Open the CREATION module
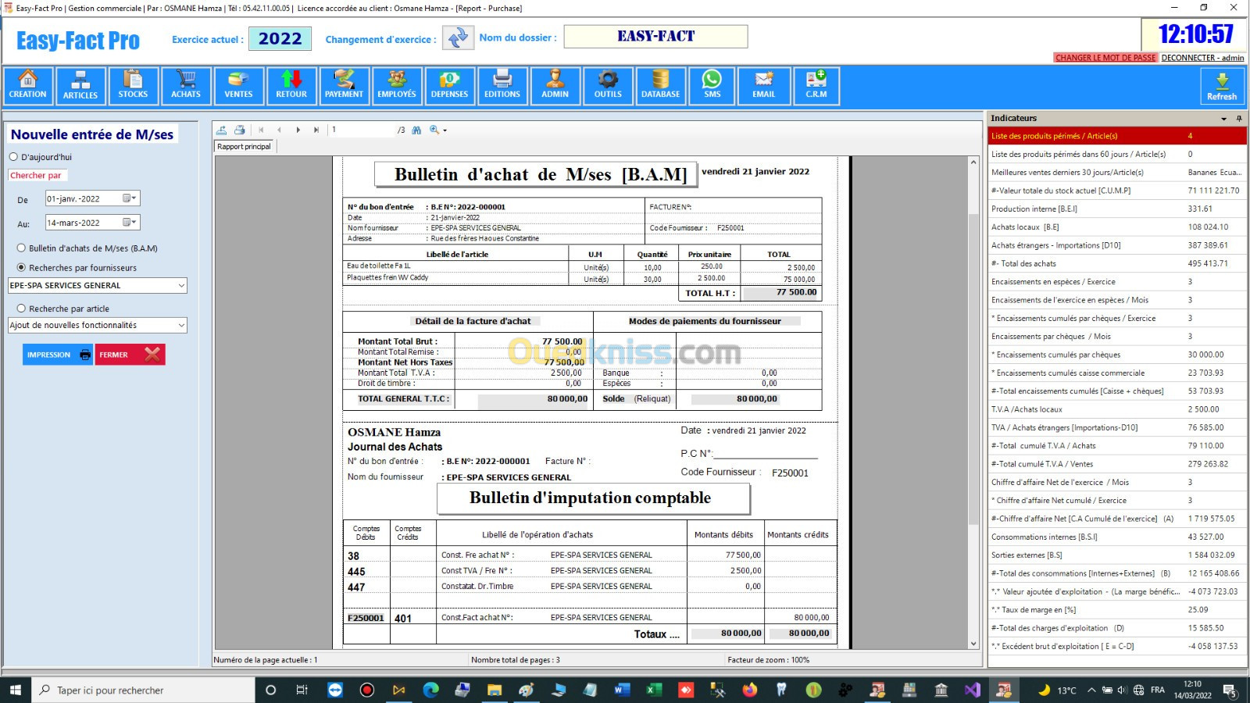Image resolution: width=1250 pixels, height=703 pixels. point(28,86)
